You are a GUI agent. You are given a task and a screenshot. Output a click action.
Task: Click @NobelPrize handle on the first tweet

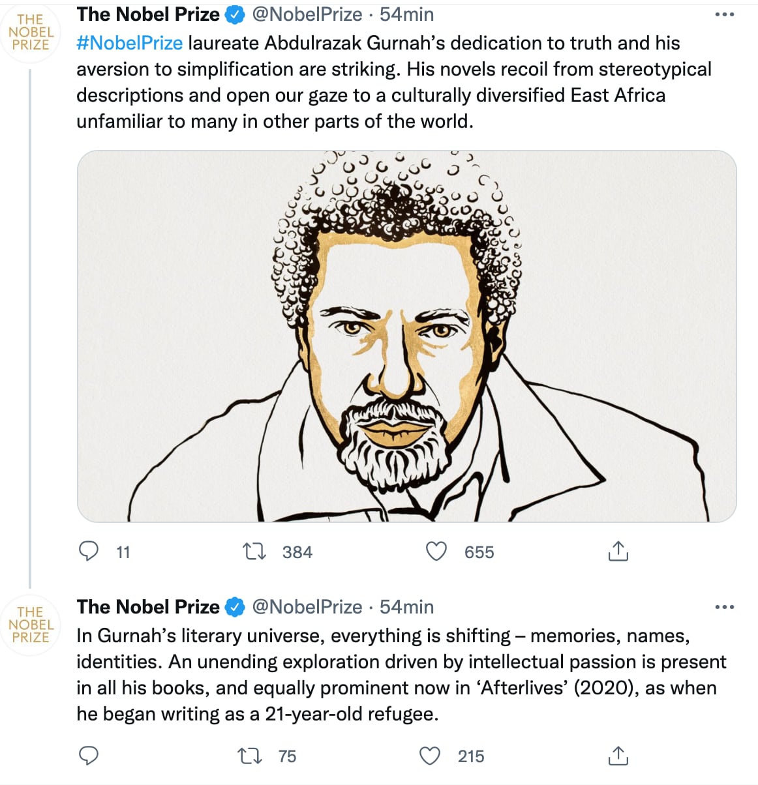pos(307,14)
